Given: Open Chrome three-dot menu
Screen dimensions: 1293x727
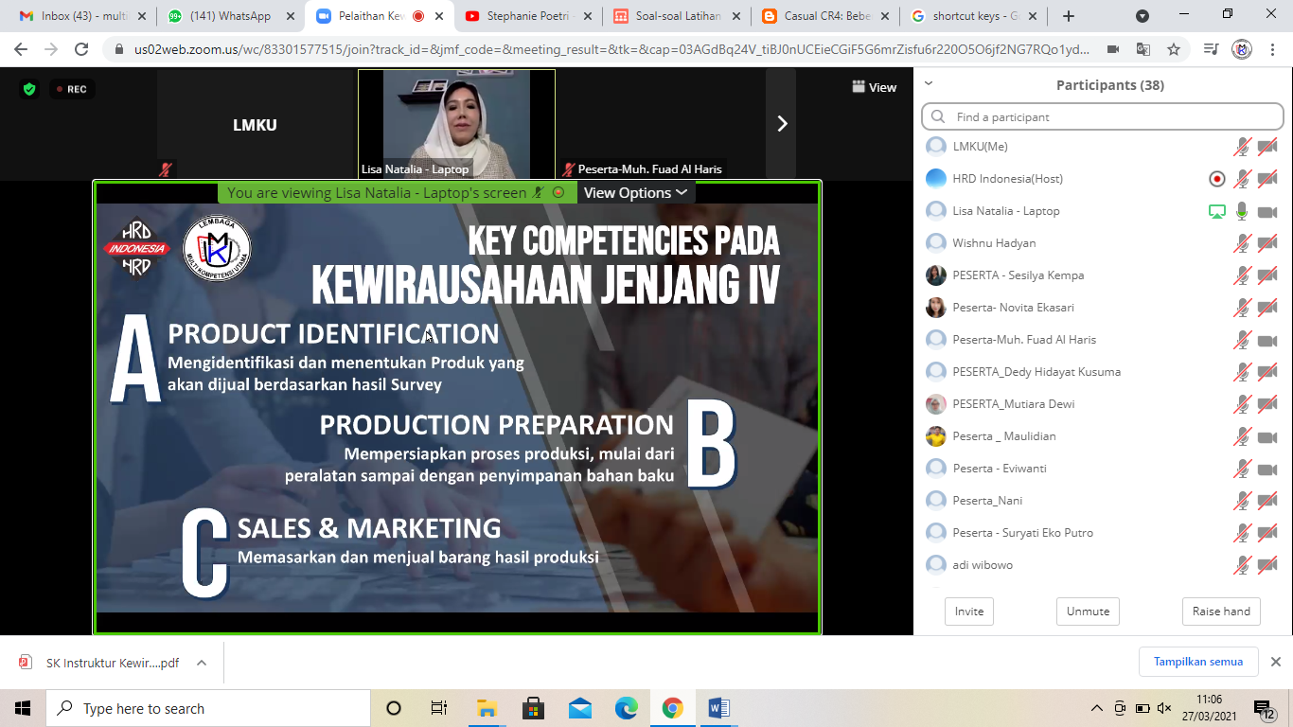Looking at the screenshot, I should [1274, 49].
